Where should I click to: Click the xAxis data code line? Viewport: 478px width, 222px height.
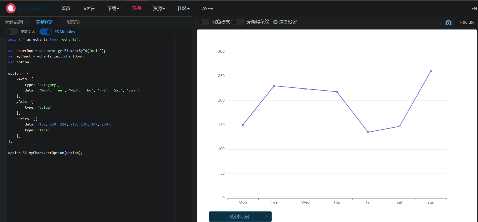pyautogui.click(x=82, y=90)
